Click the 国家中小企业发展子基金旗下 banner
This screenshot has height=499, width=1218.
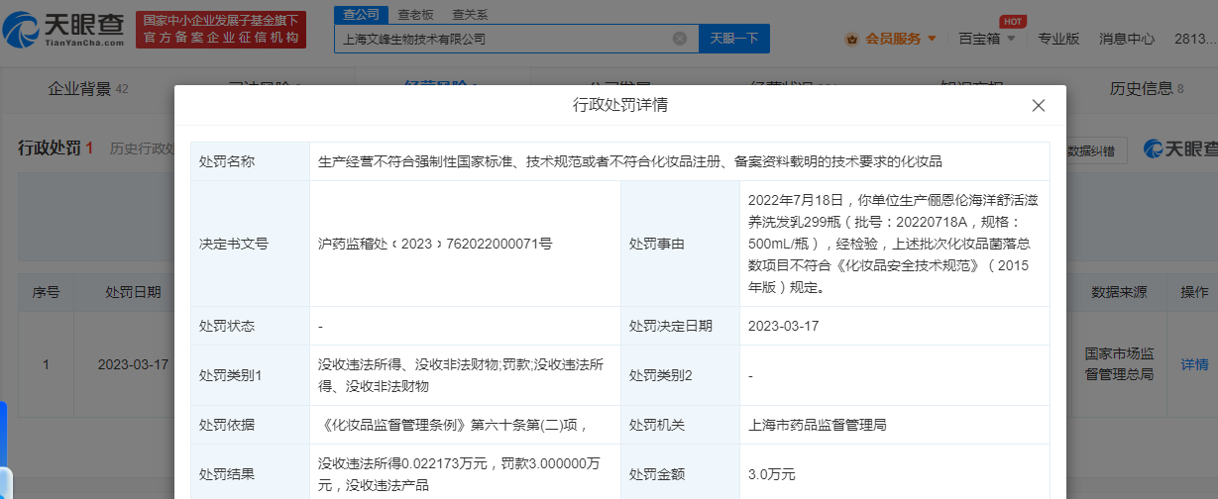tap(221, 29)
